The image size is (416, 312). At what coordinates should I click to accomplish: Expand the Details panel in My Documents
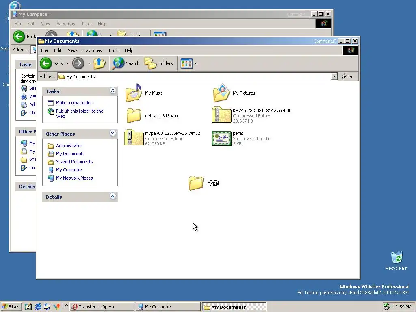(113, 196)
